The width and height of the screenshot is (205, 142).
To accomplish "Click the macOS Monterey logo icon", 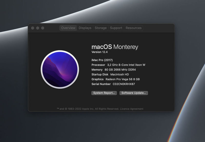I will tap(60, 69).
